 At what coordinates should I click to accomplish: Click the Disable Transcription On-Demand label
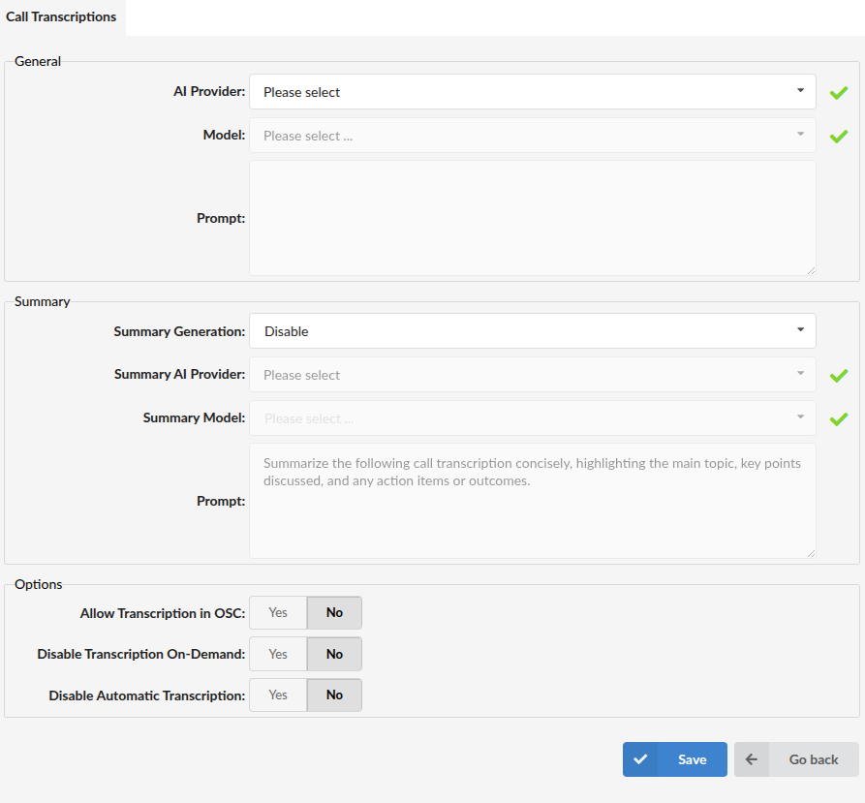141,654
